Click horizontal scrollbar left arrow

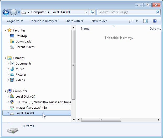coord(79,120)
